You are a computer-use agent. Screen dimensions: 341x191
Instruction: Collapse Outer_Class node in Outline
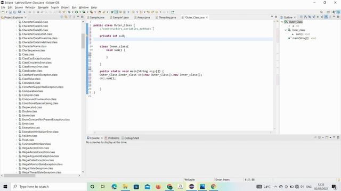(282, 22)
